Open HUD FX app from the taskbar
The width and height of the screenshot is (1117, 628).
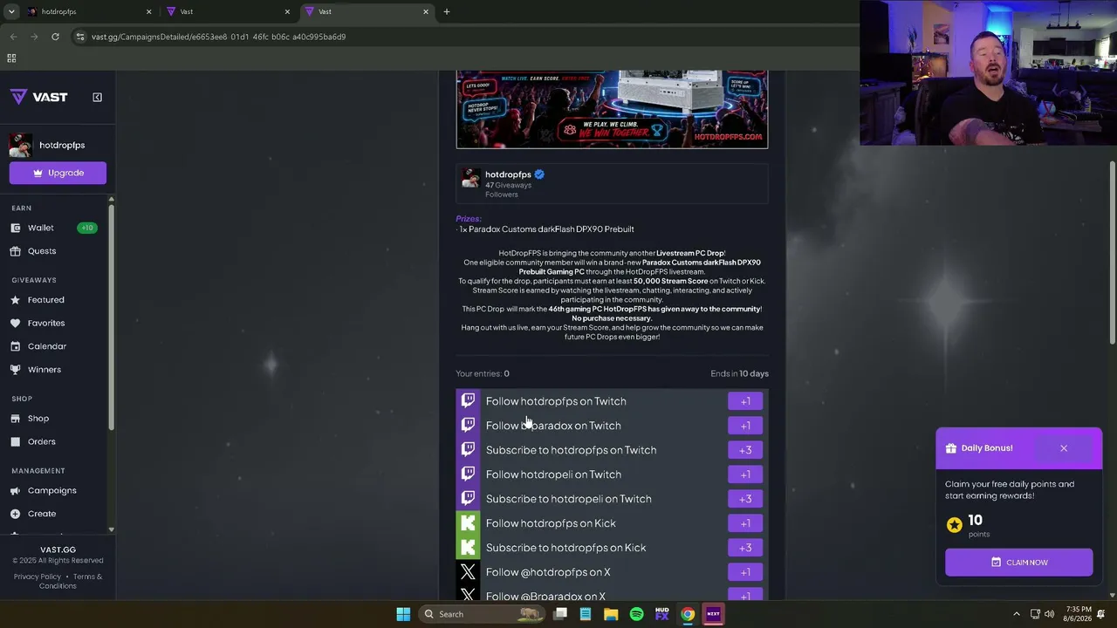(x=661, y=614)
